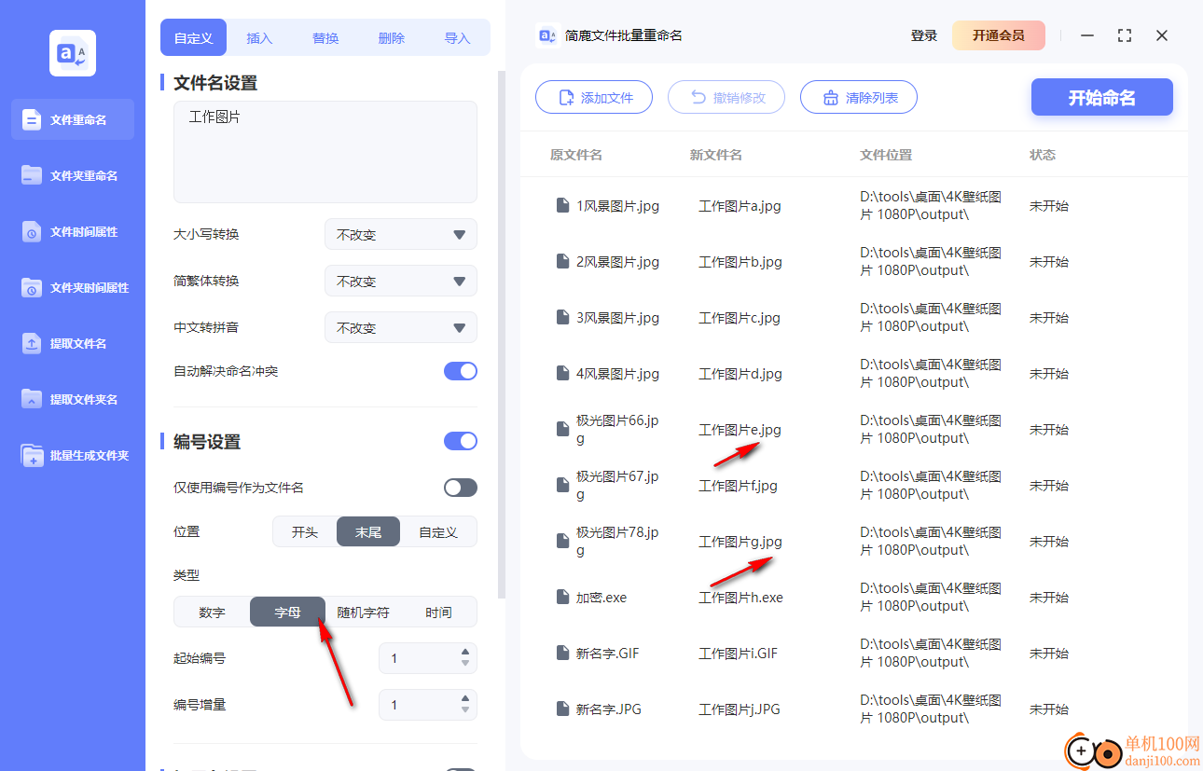Screen dimensions: 1203x771
Task: Click 新文件名 column header
Action: [716, 155]
